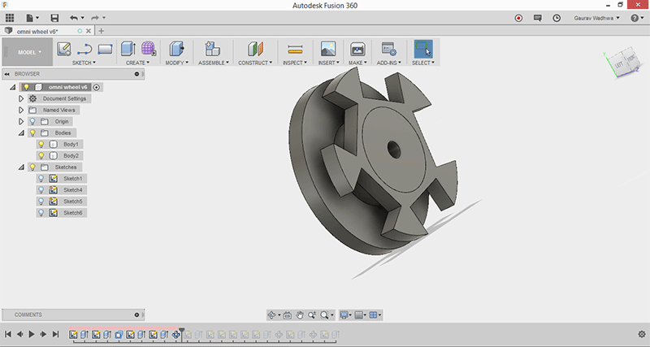650x347 pixels.
Task: Activate the Select tool icon
Action: point(423,49)
